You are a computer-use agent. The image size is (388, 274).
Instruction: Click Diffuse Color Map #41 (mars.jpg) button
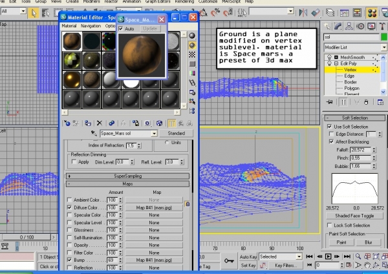point(154,207)
